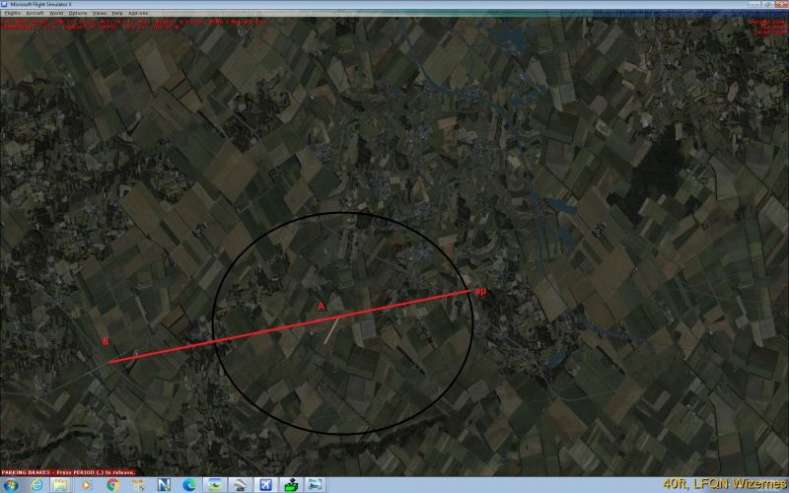Viewport: 789px width, 493px height.
Task: Maximize the Flight Simulator window
Action: point(767,4)
